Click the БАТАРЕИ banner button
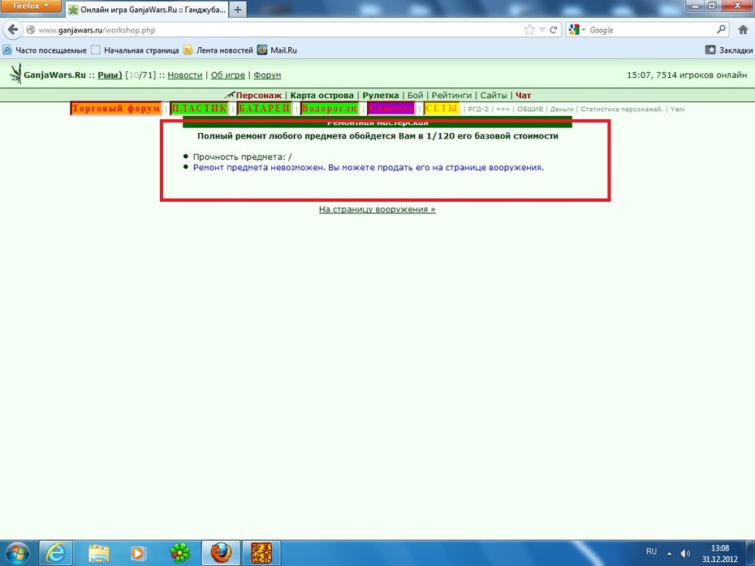The height and width of the screenshot is (566, 755). coord(265,108)
